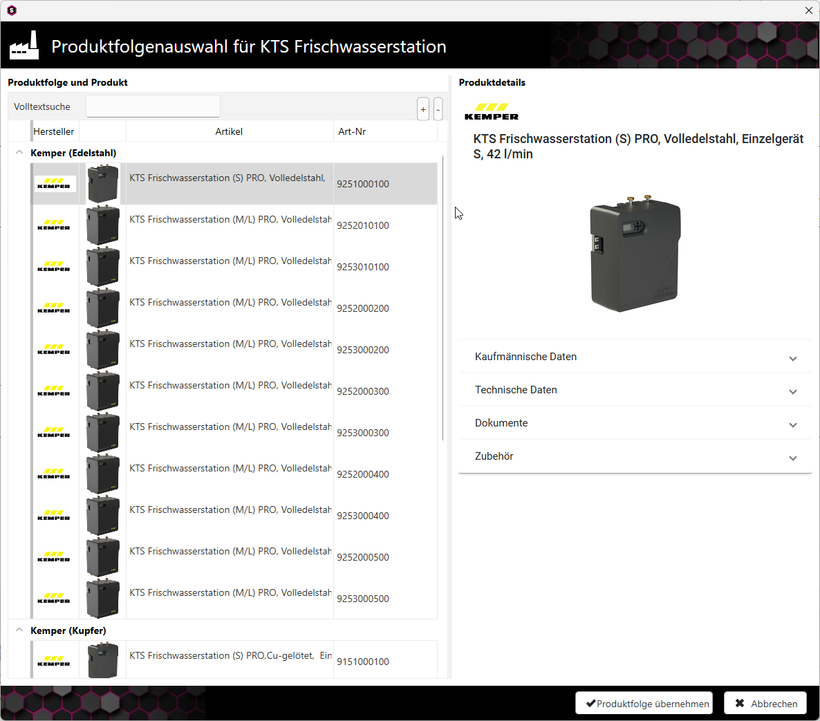
Task: Select article number 9252000500
Action: (x=363, y=557)
